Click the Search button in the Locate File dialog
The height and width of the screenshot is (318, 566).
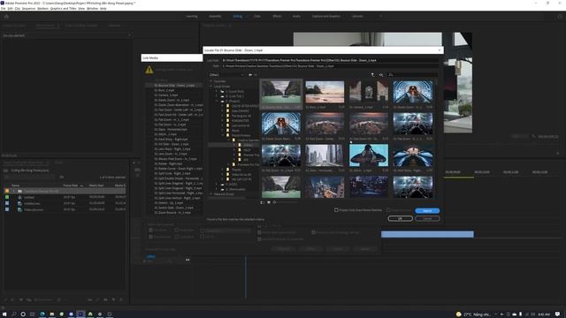pos(427,210)
